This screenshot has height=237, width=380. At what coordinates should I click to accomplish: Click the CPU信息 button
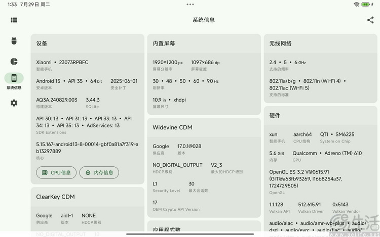(x=56, y=172)
